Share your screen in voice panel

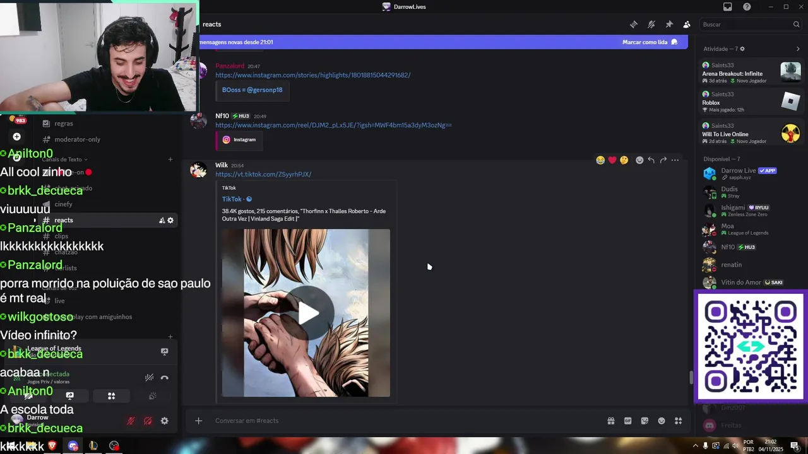[70, 396]
